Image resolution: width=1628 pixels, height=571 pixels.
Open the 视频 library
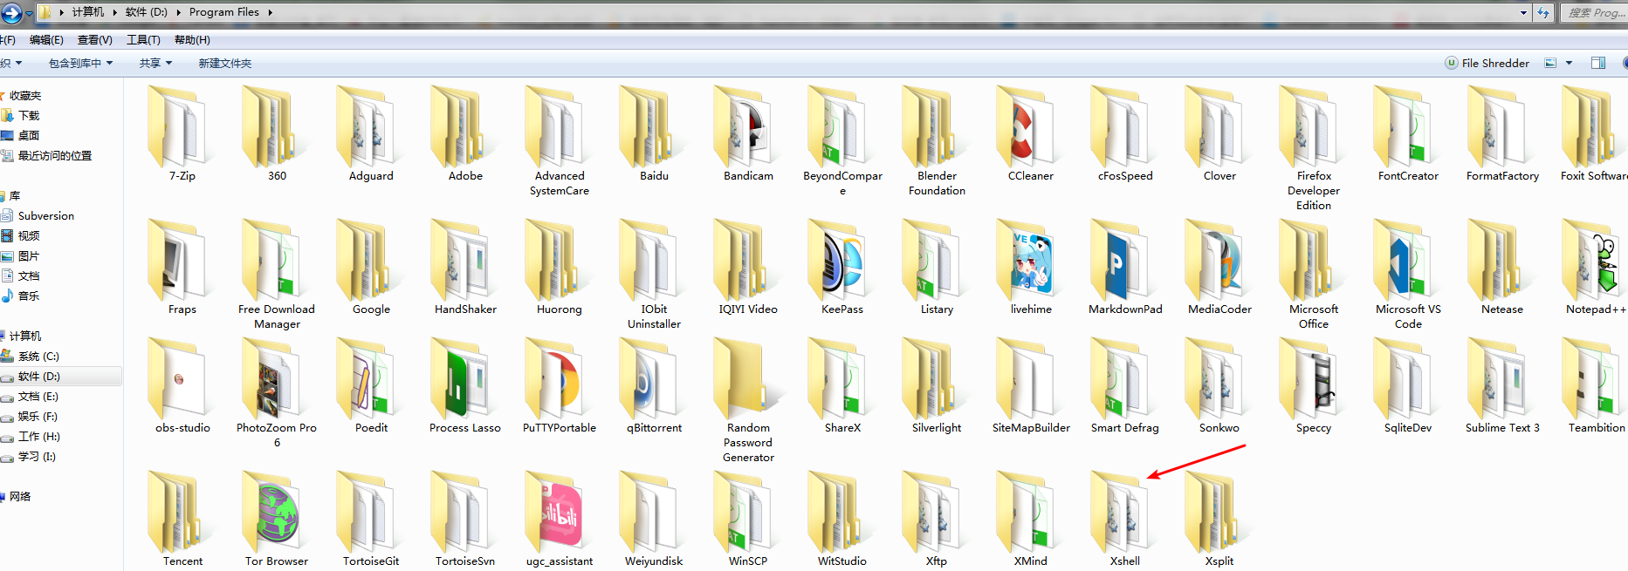pyautogui.click(x=29, y=236)
